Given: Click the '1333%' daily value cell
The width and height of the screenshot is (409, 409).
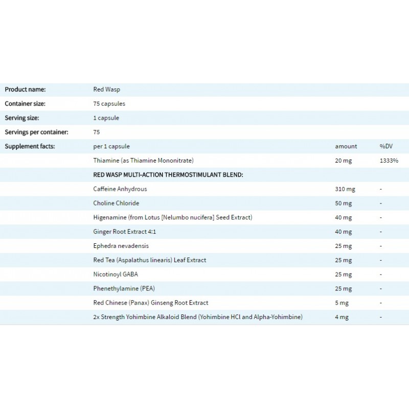Looking at the screenshot, I should [x=389, y=161].
